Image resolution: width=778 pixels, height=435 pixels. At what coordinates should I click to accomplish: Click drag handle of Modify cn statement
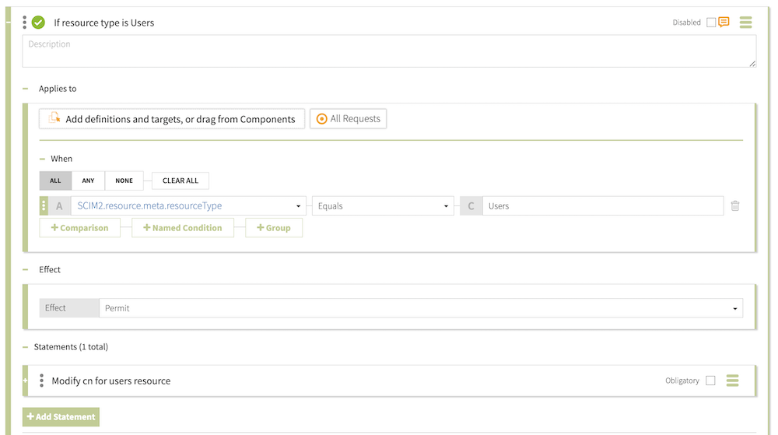click(42, 381)
